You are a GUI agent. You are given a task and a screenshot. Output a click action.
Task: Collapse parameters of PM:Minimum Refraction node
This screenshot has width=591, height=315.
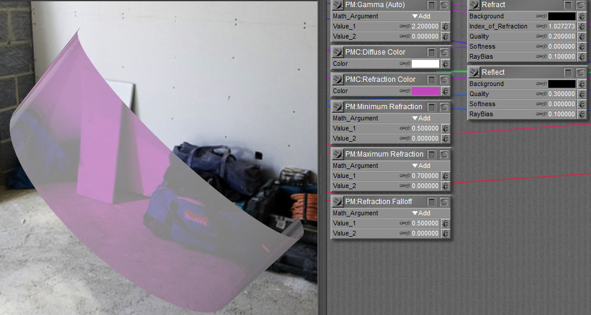point(432,107)
